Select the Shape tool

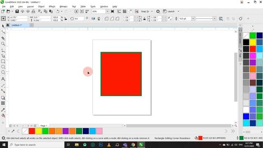(3, 32)
